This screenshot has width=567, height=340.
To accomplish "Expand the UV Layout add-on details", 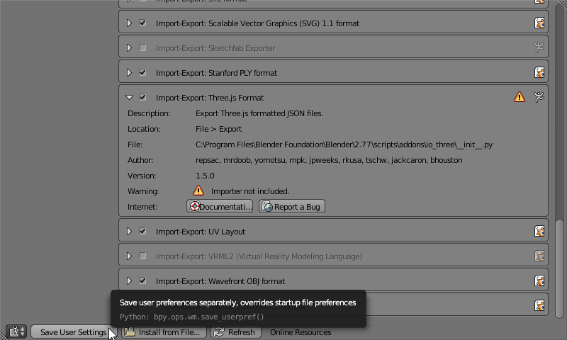I will [129, 231].
